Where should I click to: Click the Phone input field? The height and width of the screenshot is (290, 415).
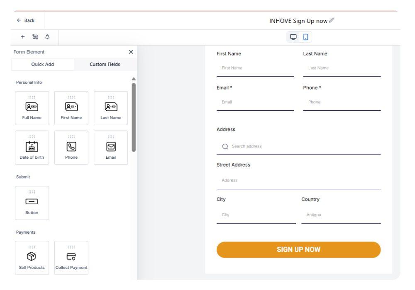click(342, 102)
